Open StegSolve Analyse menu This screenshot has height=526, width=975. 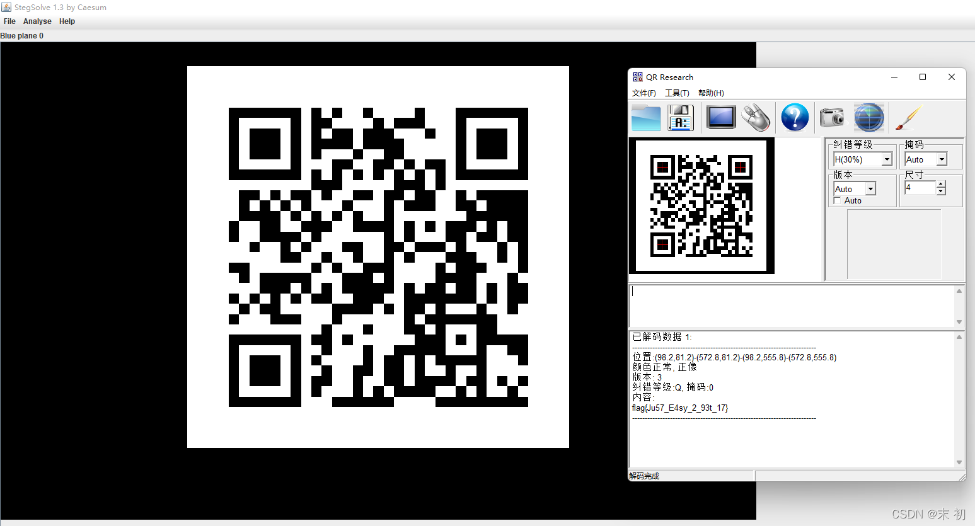point(37,21)
